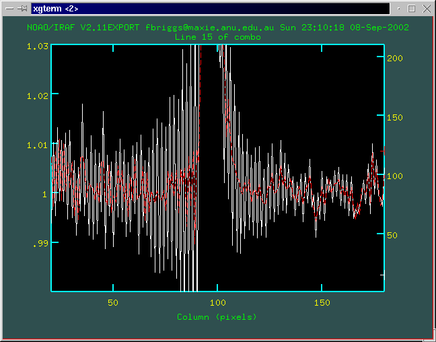Click left axis label 1.01

click(38, 145)
